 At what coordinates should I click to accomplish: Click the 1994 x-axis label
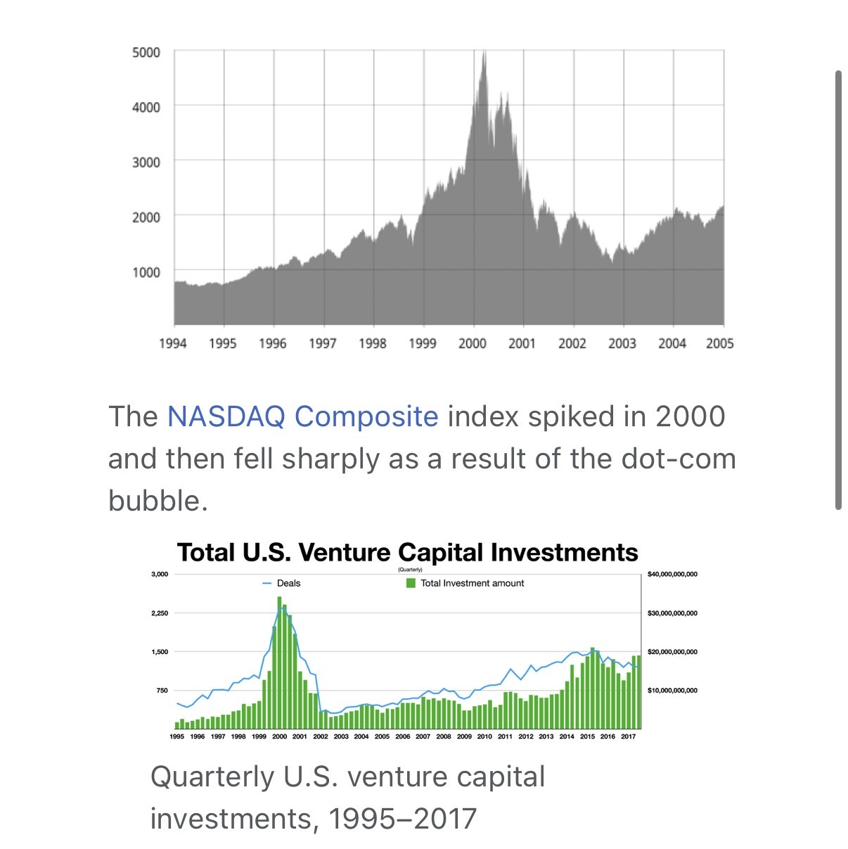173,343
